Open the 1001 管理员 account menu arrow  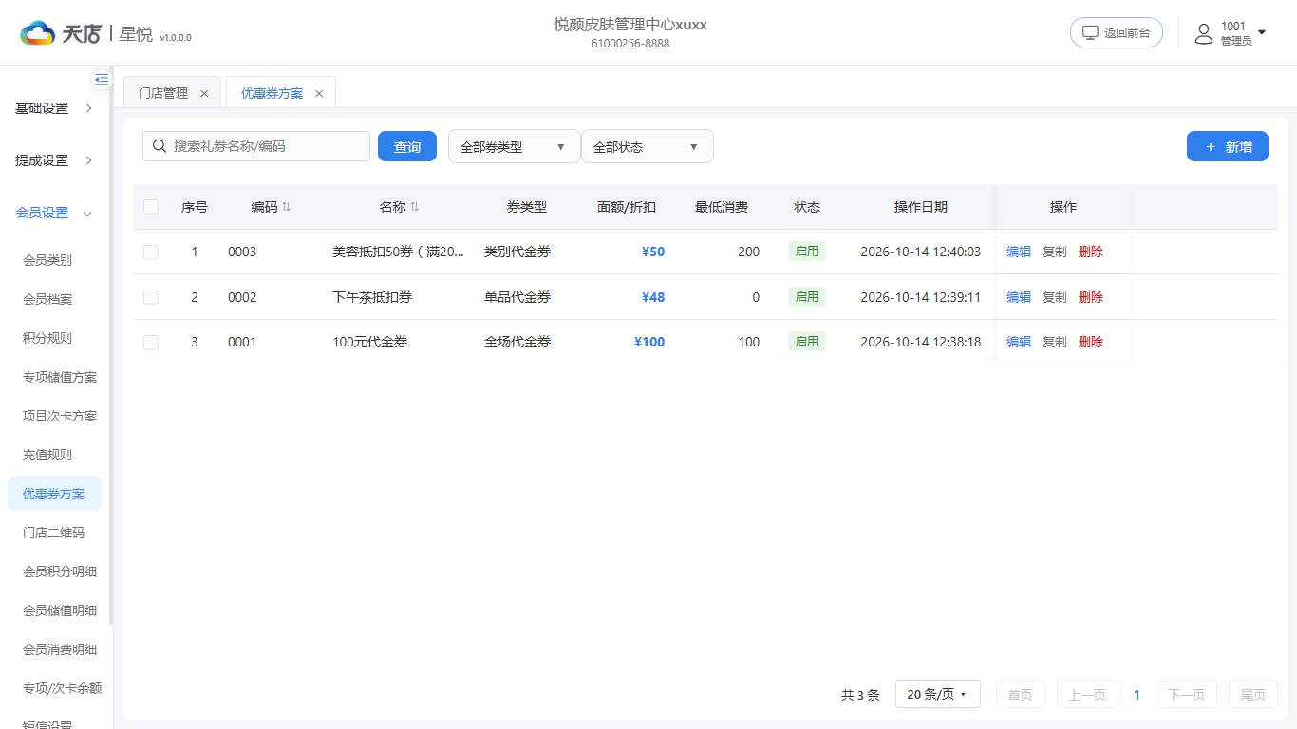(1262, 32)
